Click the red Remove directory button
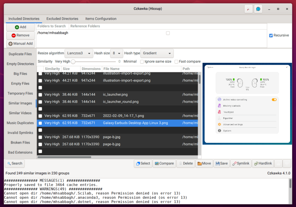Image resolution: width=296 pixels, height=207 pixels. [x=21, y=35]
